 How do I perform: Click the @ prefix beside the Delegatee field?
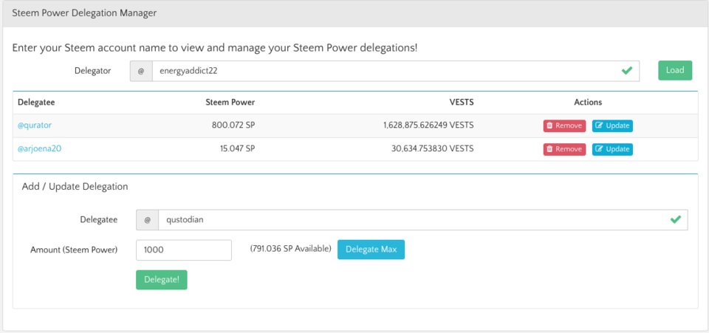(148, 220)
